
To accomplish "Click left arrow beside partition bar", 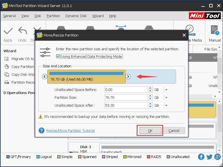I will coord(44,76).
